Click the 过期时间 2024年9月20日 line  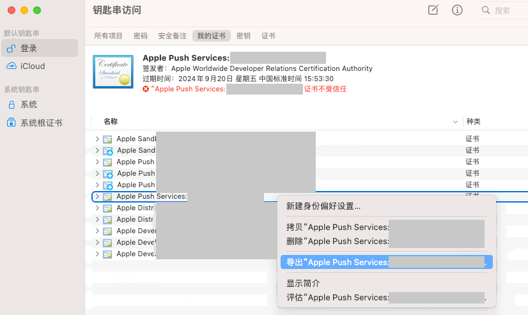[238, 79]
